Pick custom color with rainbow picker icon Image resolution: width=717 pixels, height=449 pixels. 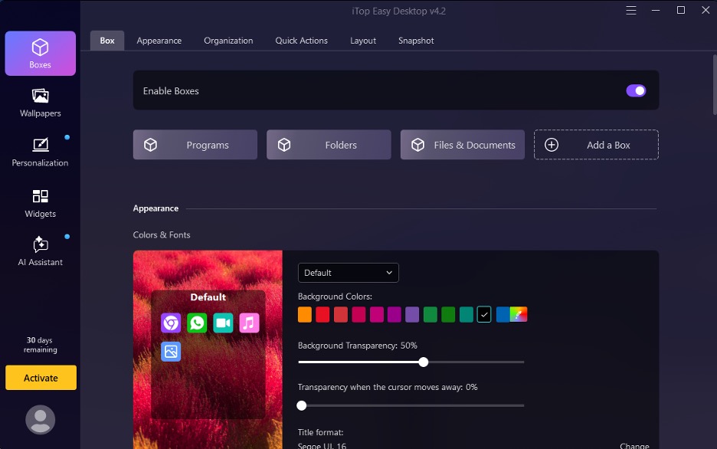click(x=519, y=315)
